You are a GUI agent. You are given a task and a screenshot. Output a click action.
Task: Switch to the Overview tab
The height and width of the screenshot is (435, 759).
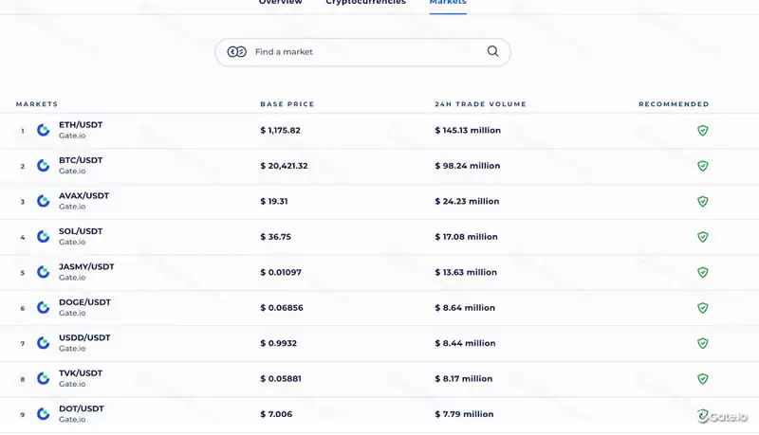(x=280, y=3)
